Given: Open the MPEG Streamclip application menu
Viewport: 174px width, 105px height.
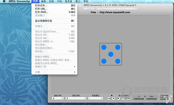Looking at the screenshot, I should 19,1.
